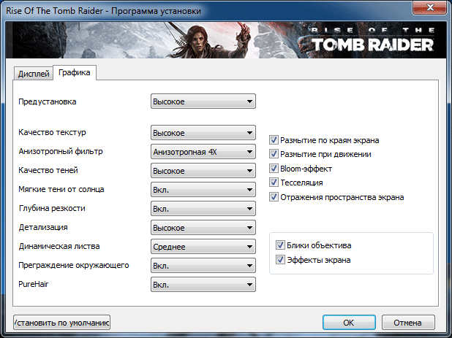Image resolution: width=452 pixels, height=338 pixels.
Task: Open the Качество текстур dropdown
Action: 203,133
